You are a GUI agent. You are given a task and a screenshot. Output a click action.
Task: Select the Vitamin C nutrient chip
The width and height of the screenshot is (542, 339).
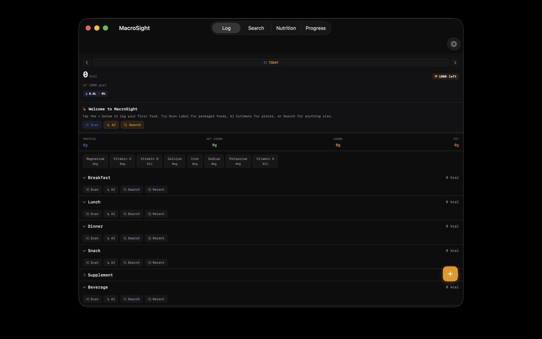[x=122, y=161]
